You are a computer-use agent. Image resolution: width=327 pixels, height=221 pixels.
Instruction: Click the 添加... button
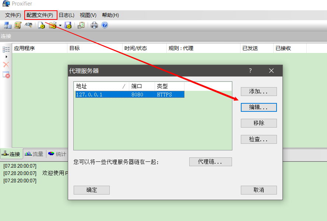259,92
